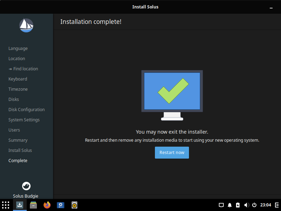Image resolution: width=281 pixels, height=211 pixels.
Task: Click the 'Installation complete!' heading
Action: (91, 22)
